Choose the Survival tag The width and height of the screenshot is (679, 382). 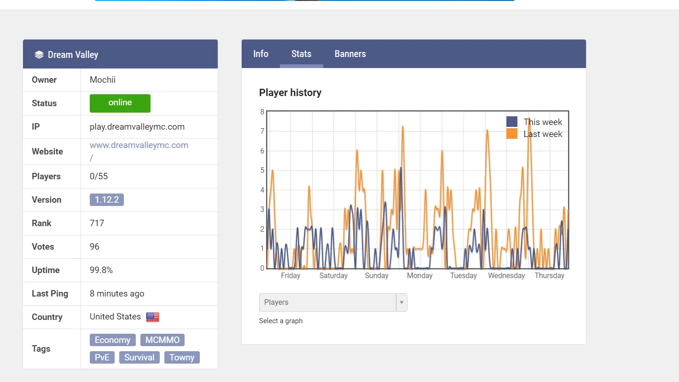click(x=139, y=358)
